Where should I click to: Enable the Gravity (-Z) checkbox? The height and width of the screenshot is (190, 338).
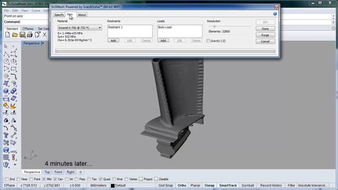tap(208, 41)
